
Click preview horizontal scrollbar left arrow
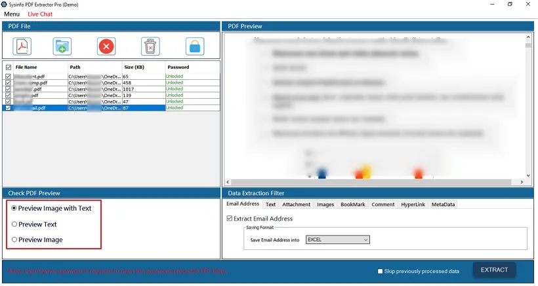(x=228, y=183)
